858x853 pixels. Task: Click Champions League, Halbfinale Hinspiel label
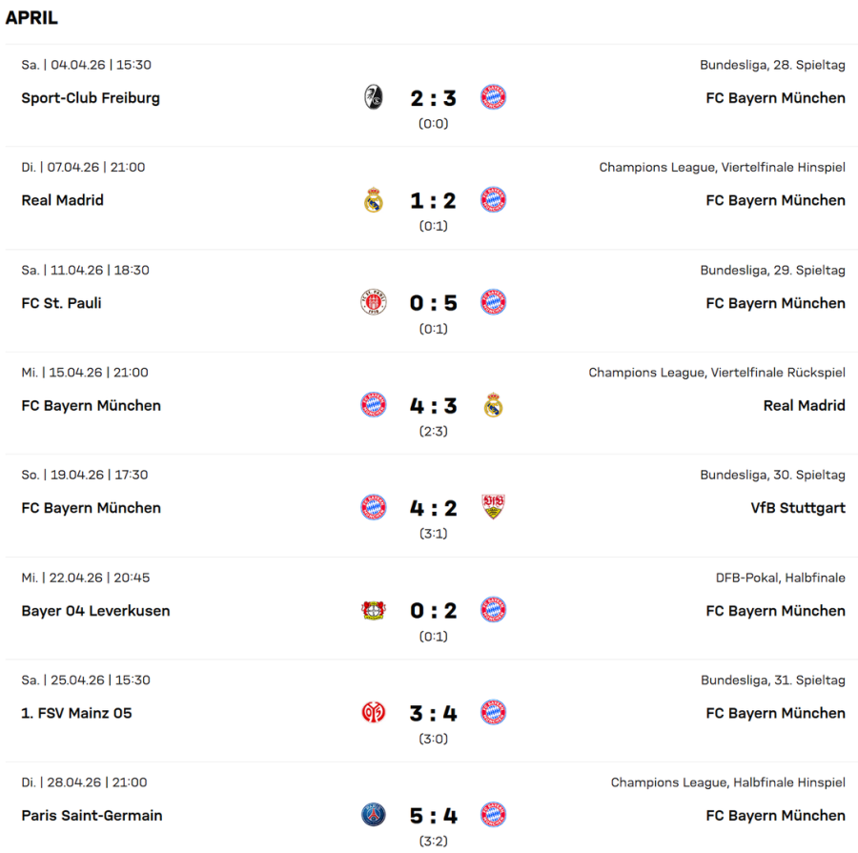pos(727,782)
